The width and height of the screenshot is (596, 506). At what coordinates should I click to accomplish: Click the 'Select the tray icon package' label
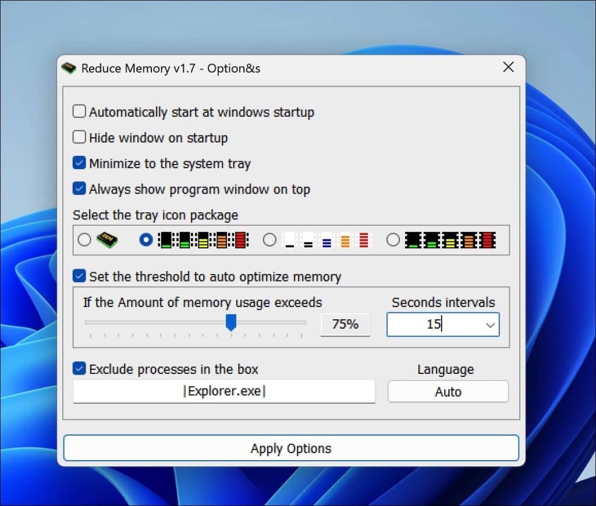pos(155,215)
